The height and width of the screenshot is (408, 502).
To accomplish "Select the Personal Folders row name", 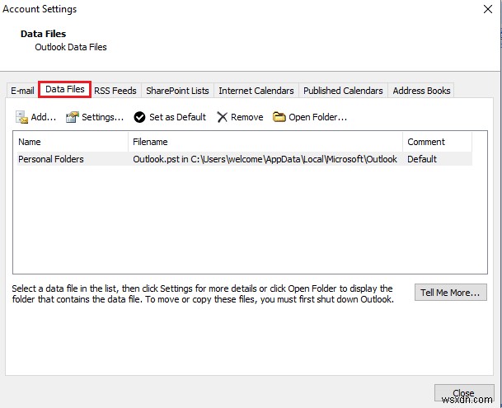I will (x=51, y=159).
